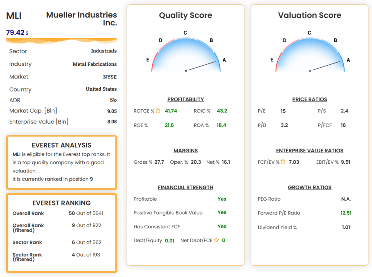Click the Market Cap value 9.05
The width and height of the screenshot is (372, 277).
tap(112, 111)
